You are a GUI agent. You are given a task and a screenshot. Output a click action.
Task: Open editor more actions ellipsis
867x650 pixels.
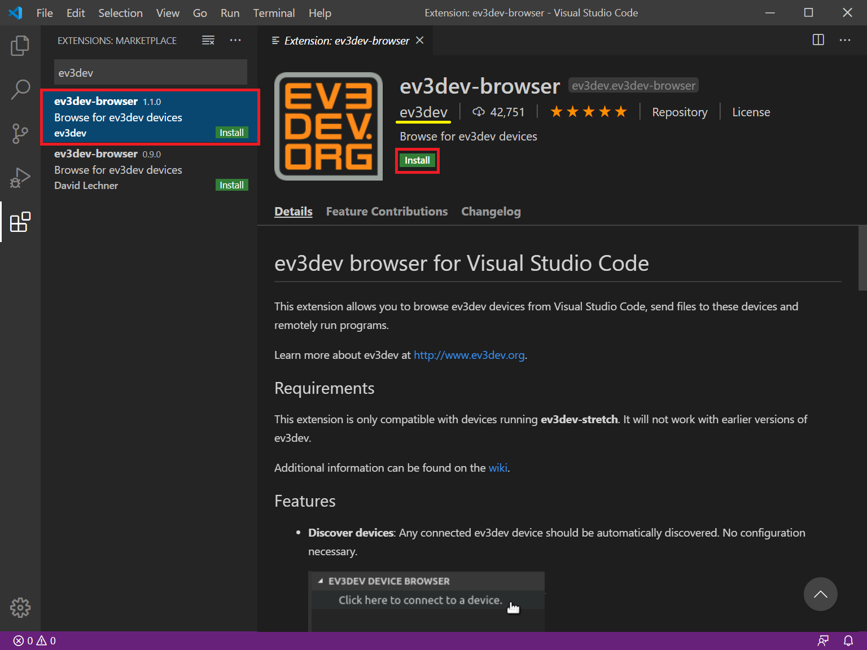(845, 40)
